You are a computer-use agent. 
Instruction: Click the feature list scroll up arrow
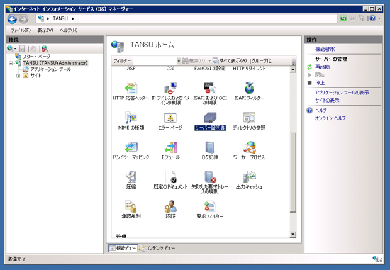click(293, 69)
